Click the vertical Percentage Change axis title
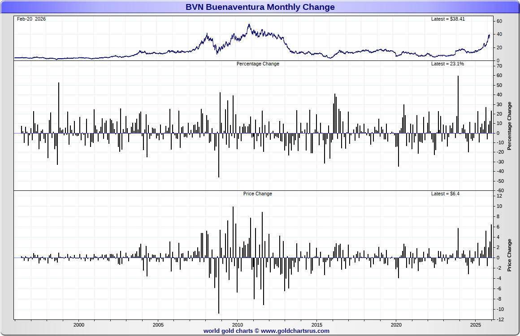Viewport: 520px width, 336px height. 509,126
